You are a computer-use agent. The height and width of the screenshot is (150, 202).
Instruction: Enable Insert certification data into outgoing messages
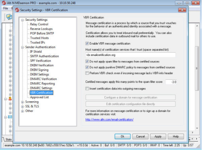[87, 89]
